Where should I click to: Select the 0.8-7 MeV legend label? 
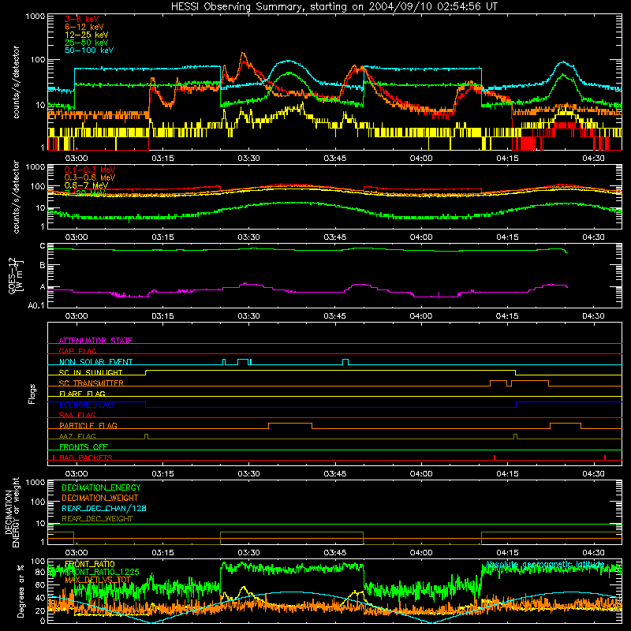(86, 185)
